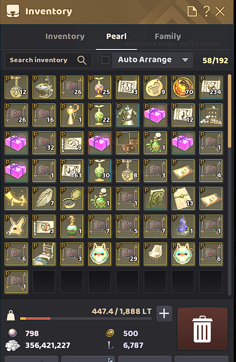Click the weight capacity progress bar
The image size is (236, 362).
coord(86,319)
